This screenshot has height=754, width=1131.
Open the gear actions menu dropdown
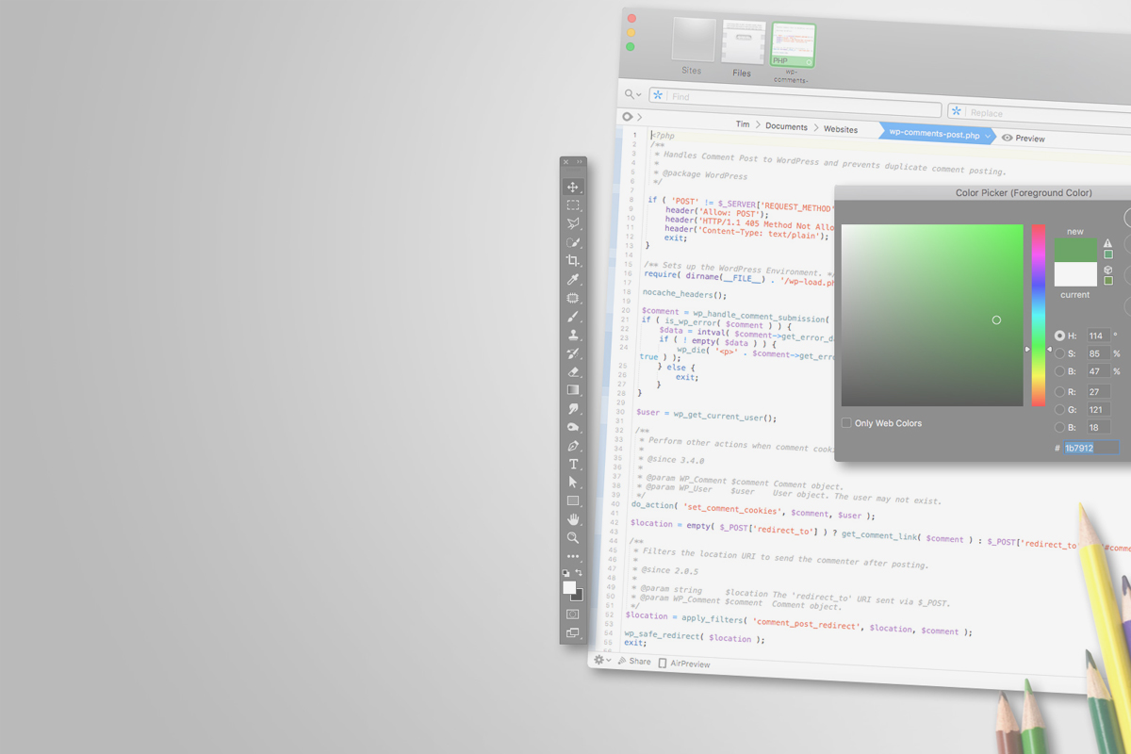(x=601, y=661)
